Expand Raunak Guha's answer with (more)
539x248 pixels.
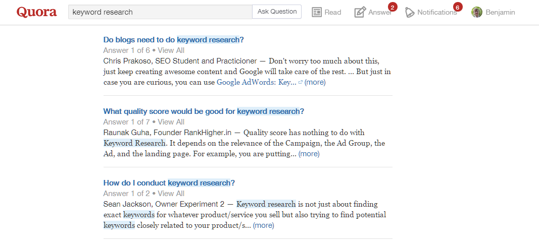pyautogui.click(x=309, y=154)
